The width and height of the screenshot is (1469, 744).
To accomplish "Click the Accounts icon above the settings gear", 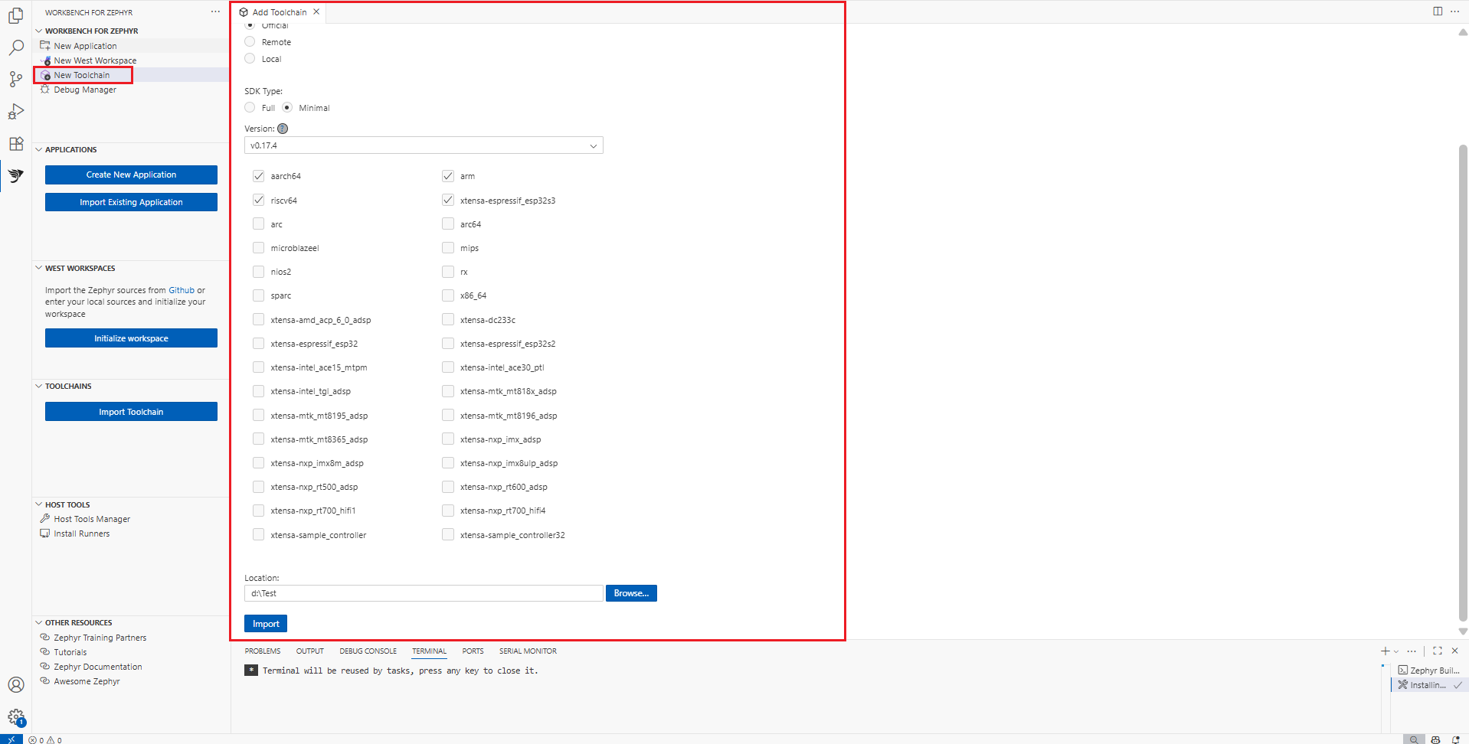I will pyautogui.click(x=15, y=684).
